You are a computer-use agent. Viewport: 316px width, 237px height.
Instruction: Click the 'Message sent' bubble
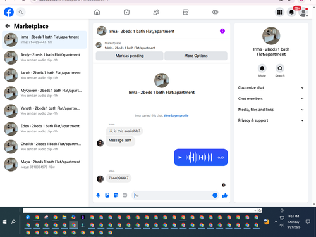(x=120, y=141)
